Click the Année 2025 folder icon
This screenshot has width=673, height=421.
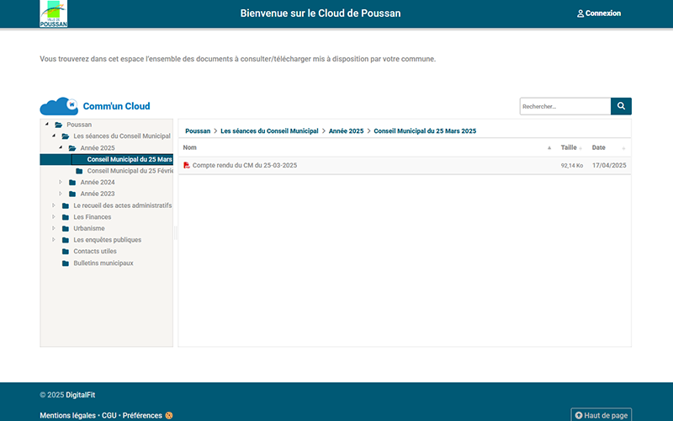coord(72,148)
